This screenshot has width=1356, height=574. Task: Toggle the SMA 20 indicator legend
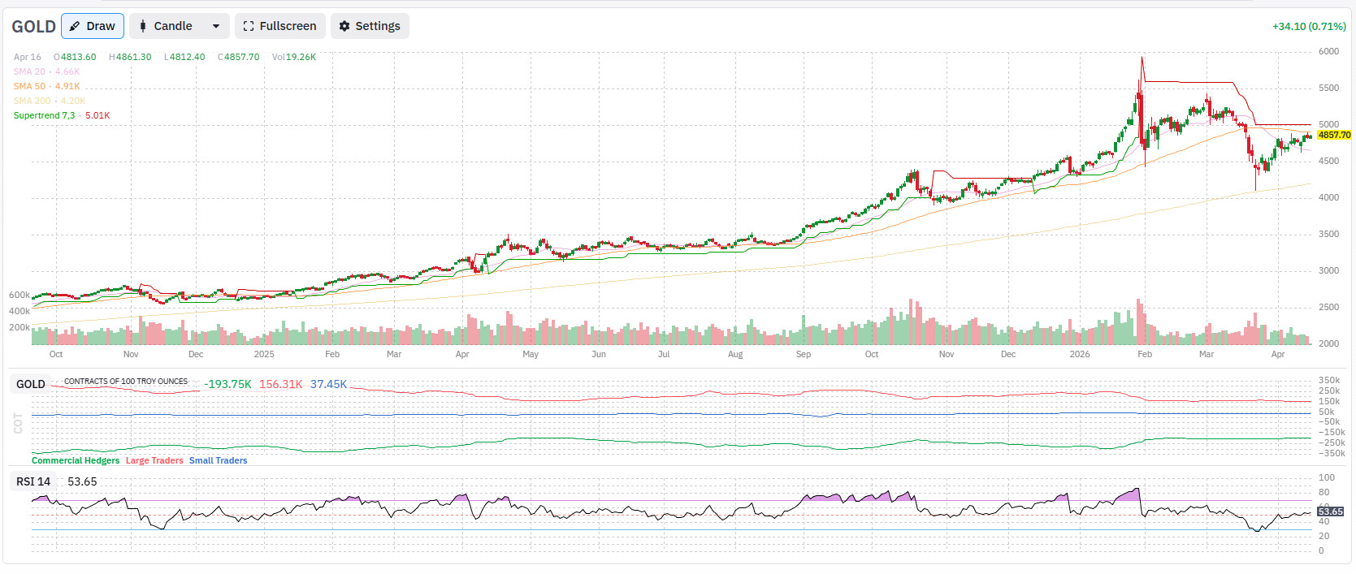pyautogui.click(x=46, y=71)
